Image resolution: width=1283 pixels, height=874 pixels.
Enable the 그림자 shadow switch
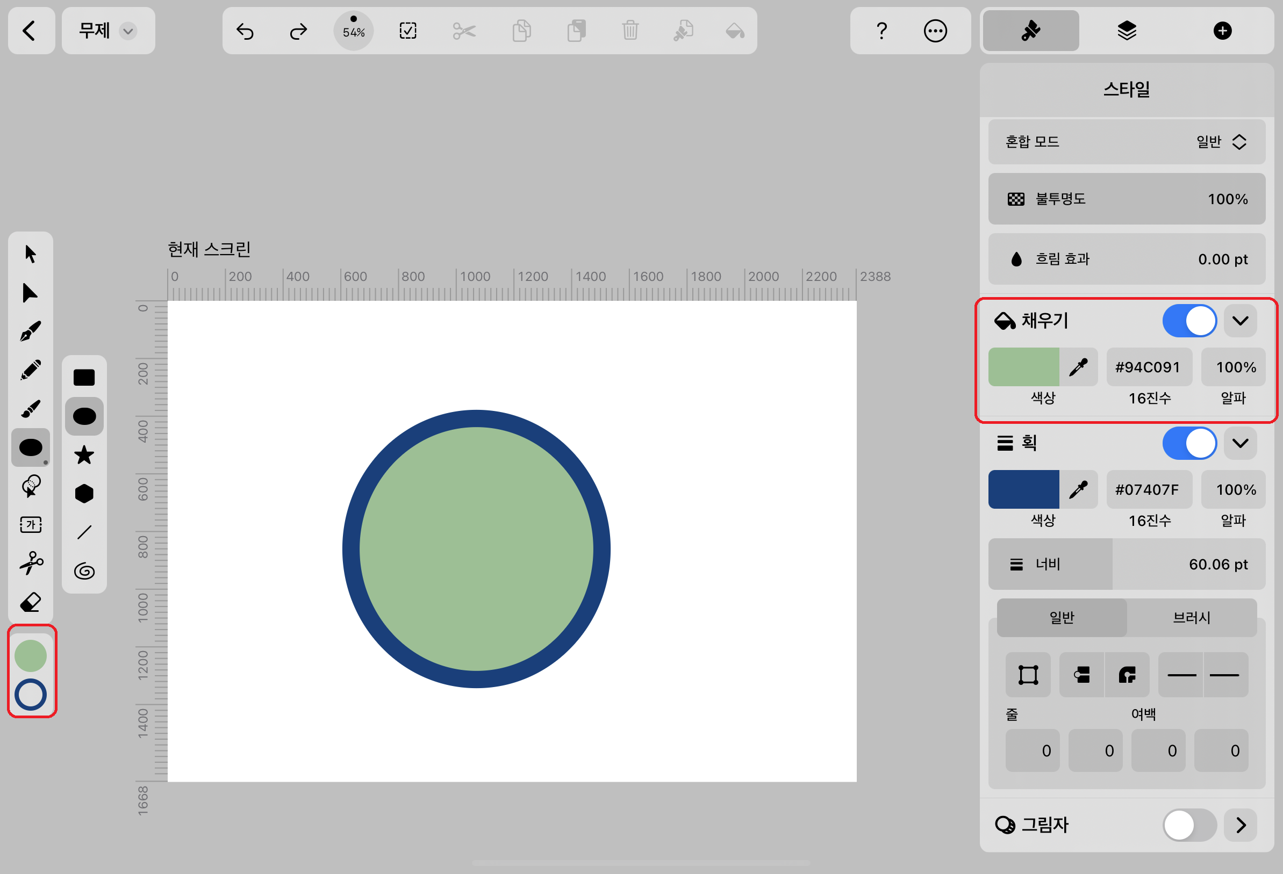1189,825
